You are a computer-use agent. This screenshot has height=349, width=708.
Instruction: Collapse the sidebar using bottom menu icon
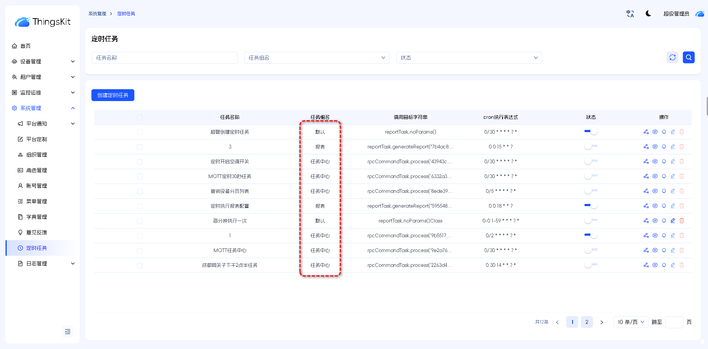[x=68, y=332]
